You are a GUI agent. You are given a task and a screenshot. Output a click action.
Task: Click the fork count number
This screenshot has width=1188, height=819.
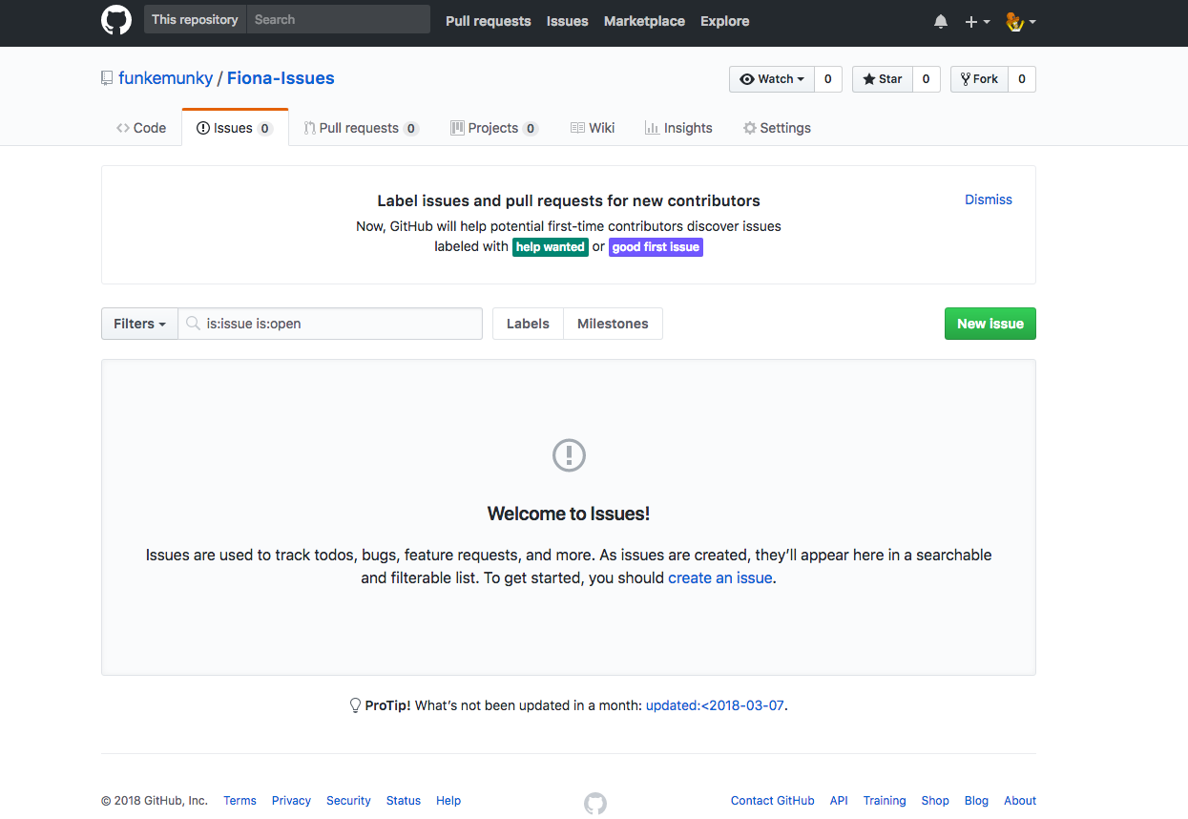pos(1022,79)
